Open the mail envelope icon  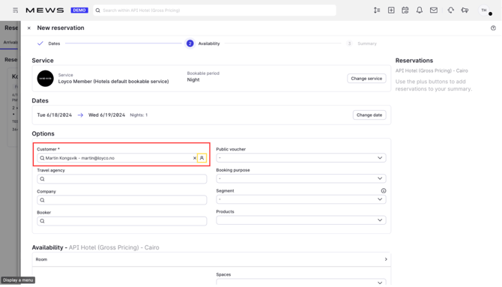434,10
